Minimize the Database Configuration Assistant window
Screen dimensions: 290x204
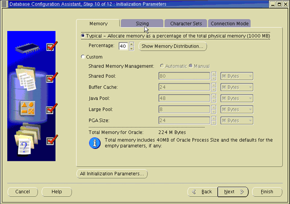click(273, 4)
